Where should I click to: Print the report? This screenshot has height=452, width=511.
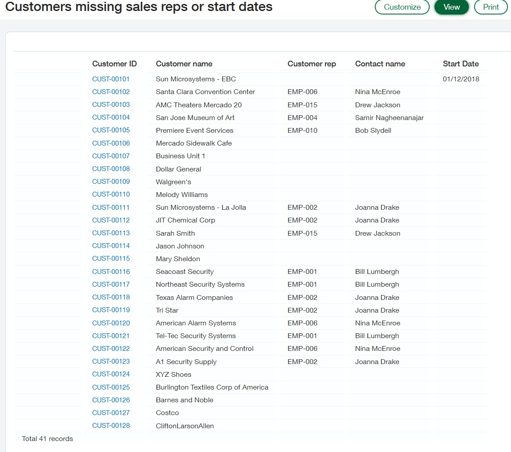click(x=490, y=7)
